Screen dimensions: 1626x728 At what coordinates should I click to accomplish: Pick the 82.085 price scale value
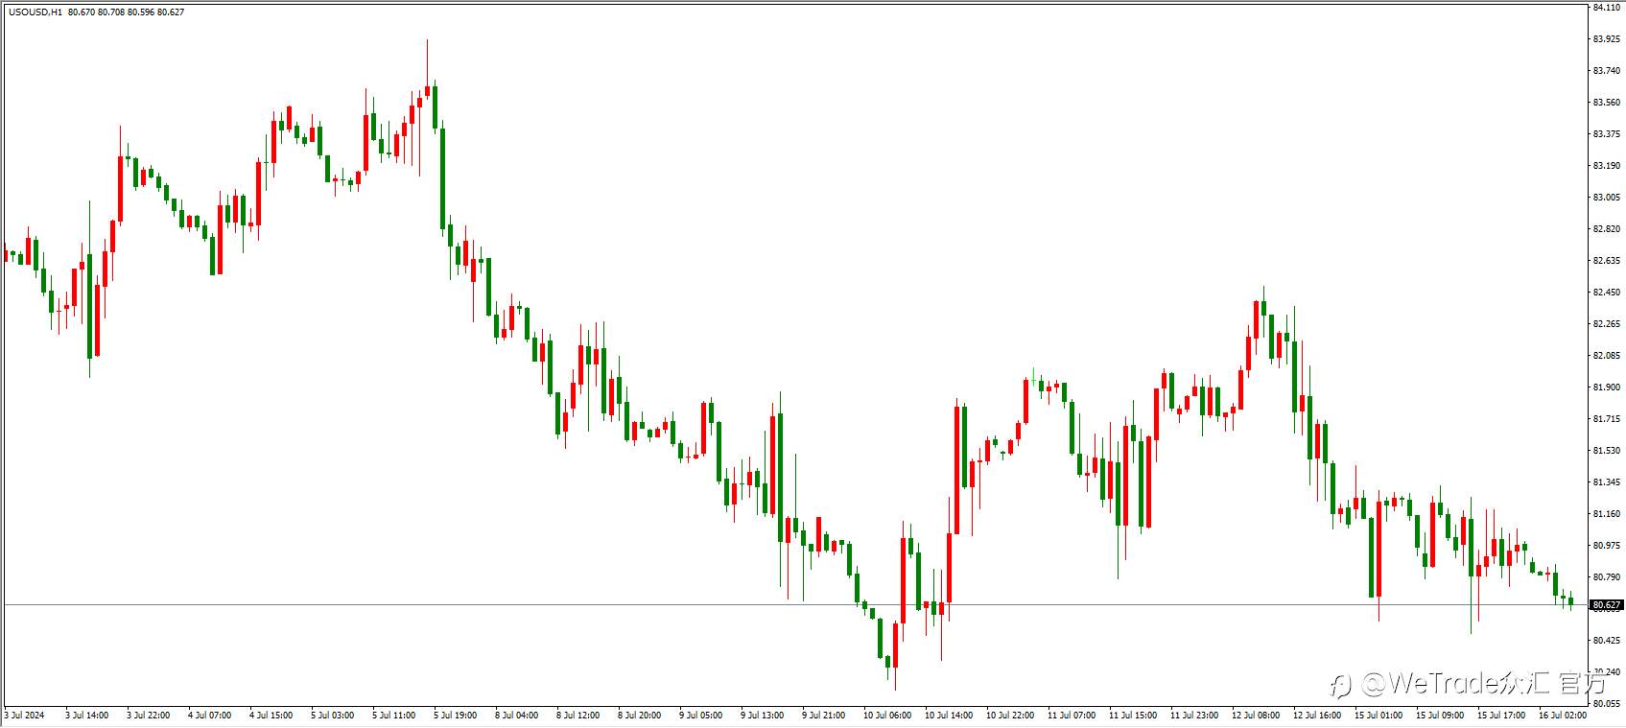[1606, 356]
